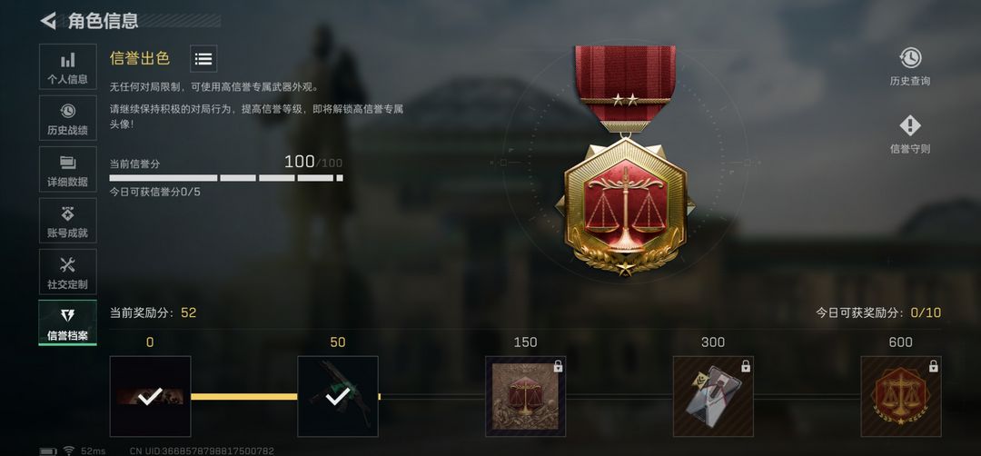The height and width of the screenshot is (456, 981).
Task: Select the claimed 0-point reward
Action: point(150,396)
